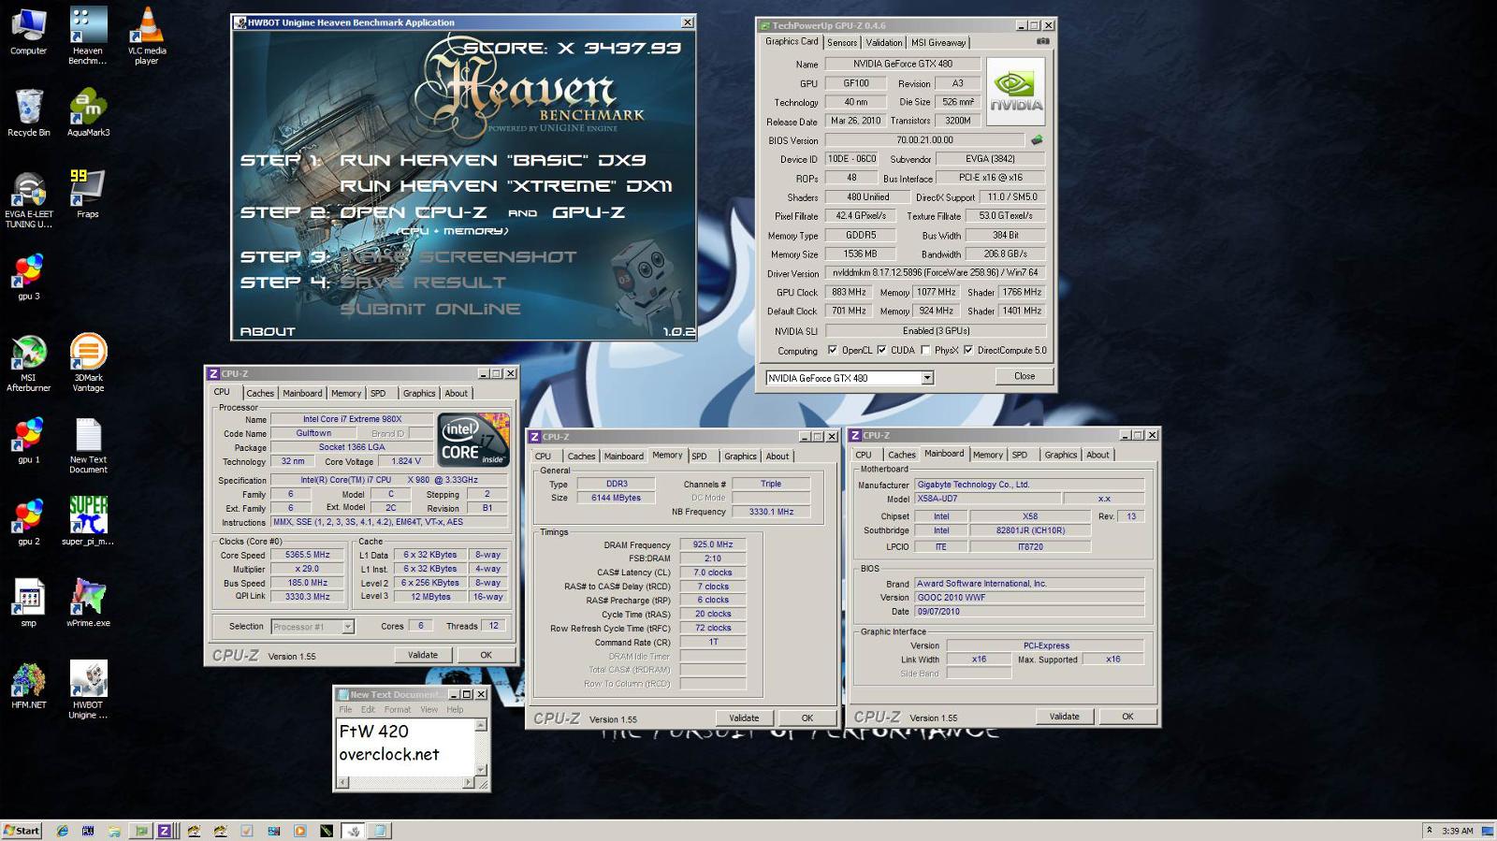Open Graphics tab in the Mainboard CPU-Z window
1497x841 pixels.
1060,456
